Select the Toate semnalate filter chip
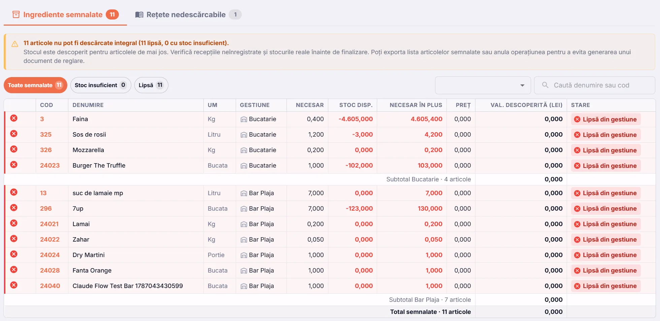660x321 pixels. click(35, 85)
